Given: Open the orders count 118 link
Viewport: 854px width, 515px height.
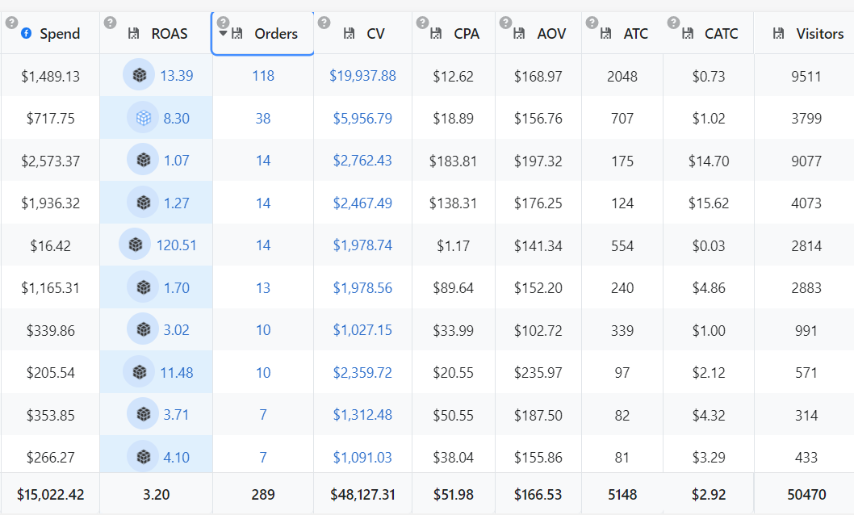Looking at the screenshot, I should coord(263,76).
